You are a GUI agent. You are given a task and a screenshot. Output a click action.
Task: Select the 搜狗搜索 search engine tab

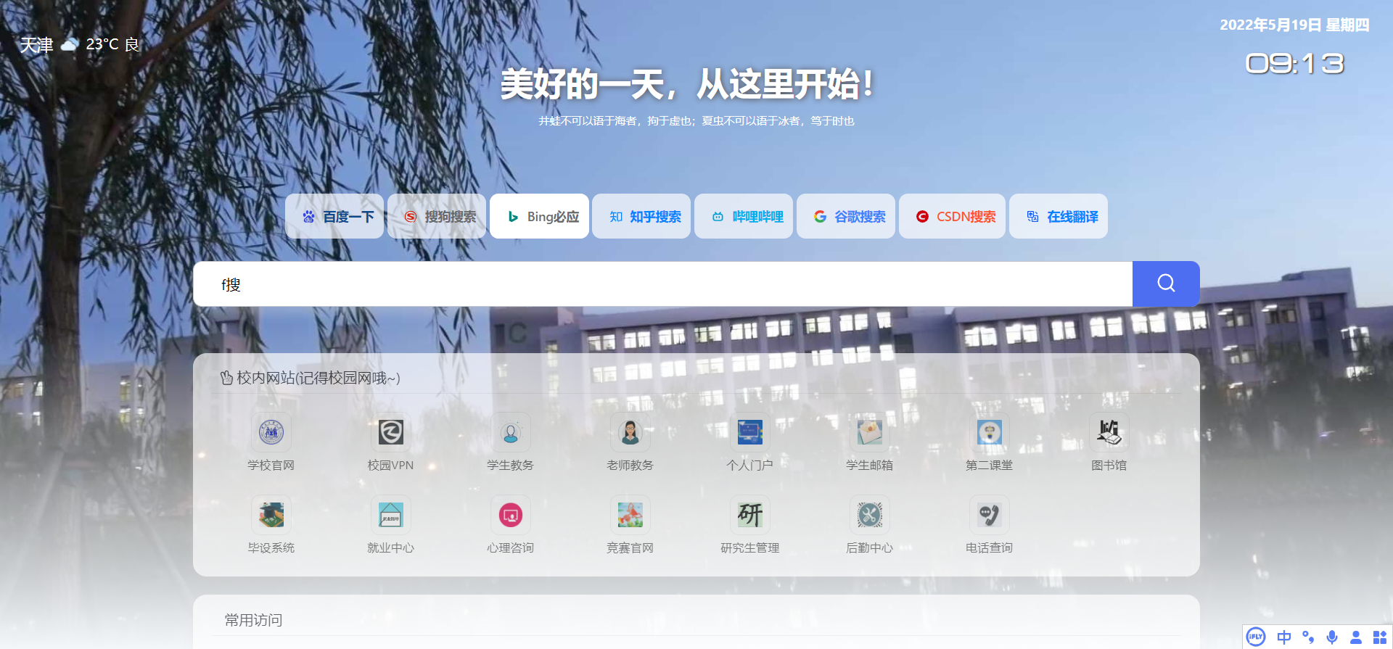(437, 216)
